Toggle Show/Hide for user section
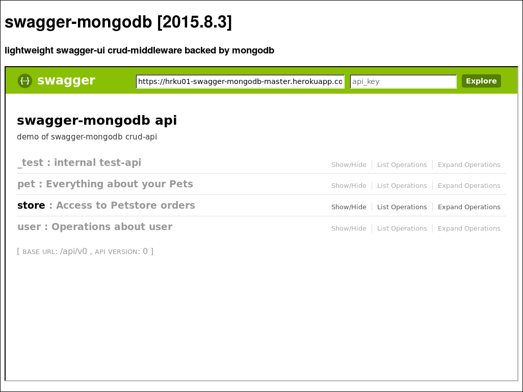Screen dimensions: 523x392 click(x=349, y=228)
